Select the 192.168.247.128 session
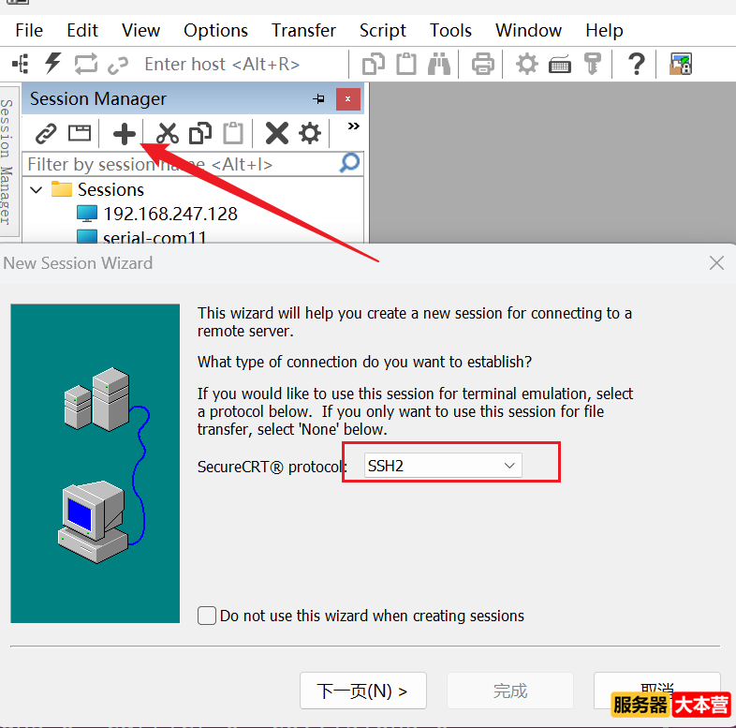 (169, 214)
